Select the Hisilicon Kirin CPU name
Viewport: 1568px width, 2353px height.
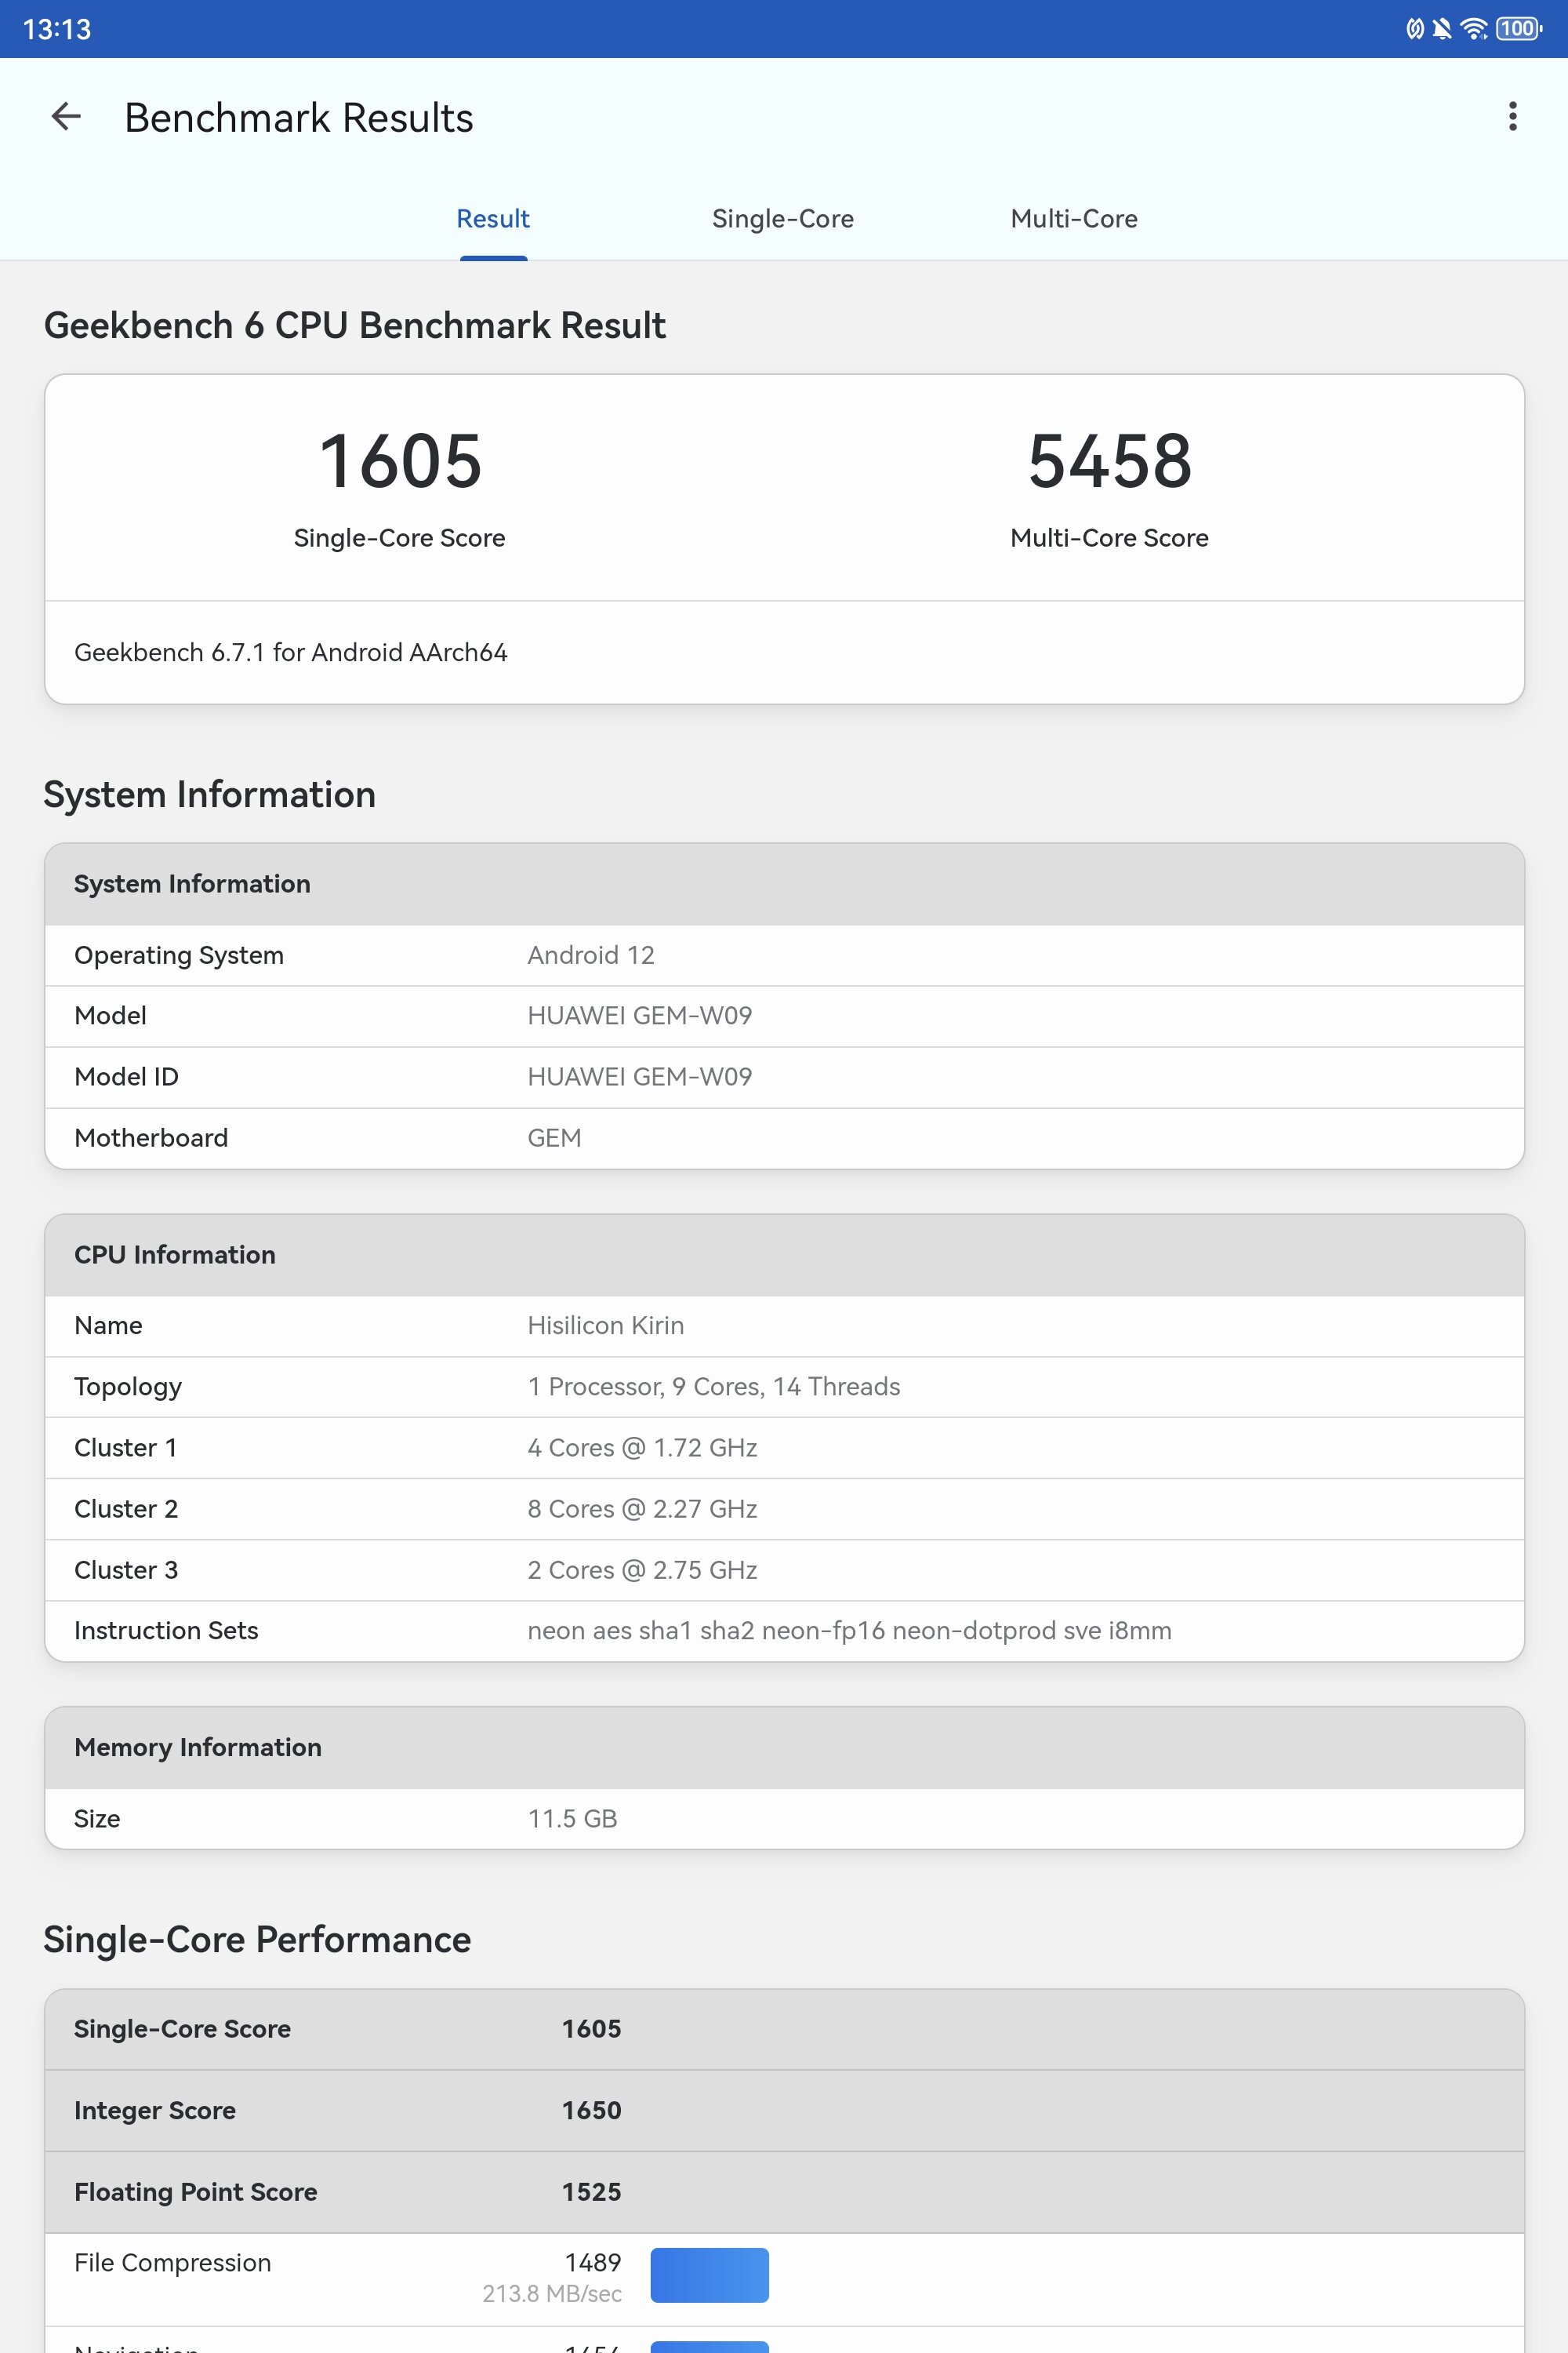pos(606,1326)
